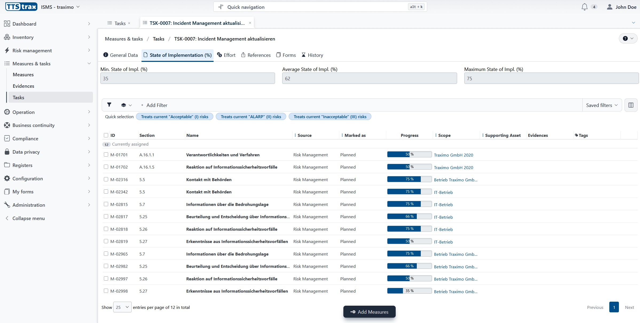Click the Risk management sidebar icon
The height and width of the screenshot is (323, 640).
coord(7,50)
